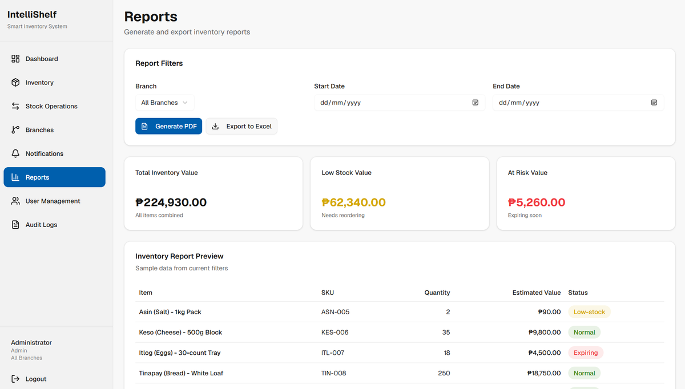Viewport: 685px width, 389px height.
Task: Click SKU KES-006
Action: coord(335,333)
